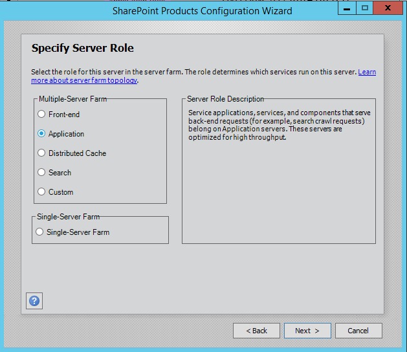This screenshot has height=352, width=407.
Task: Click the role description starting 'Service applications'
Action: coord(279,125)
